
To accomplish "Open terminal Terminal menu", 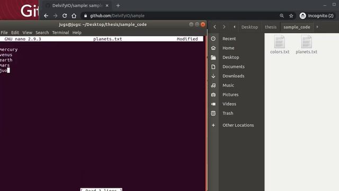I will coord(60,32).
